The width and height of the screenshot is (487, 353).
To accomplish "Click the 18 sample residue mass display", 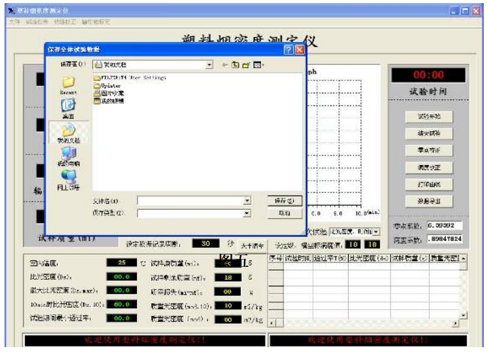I will 228,277.
